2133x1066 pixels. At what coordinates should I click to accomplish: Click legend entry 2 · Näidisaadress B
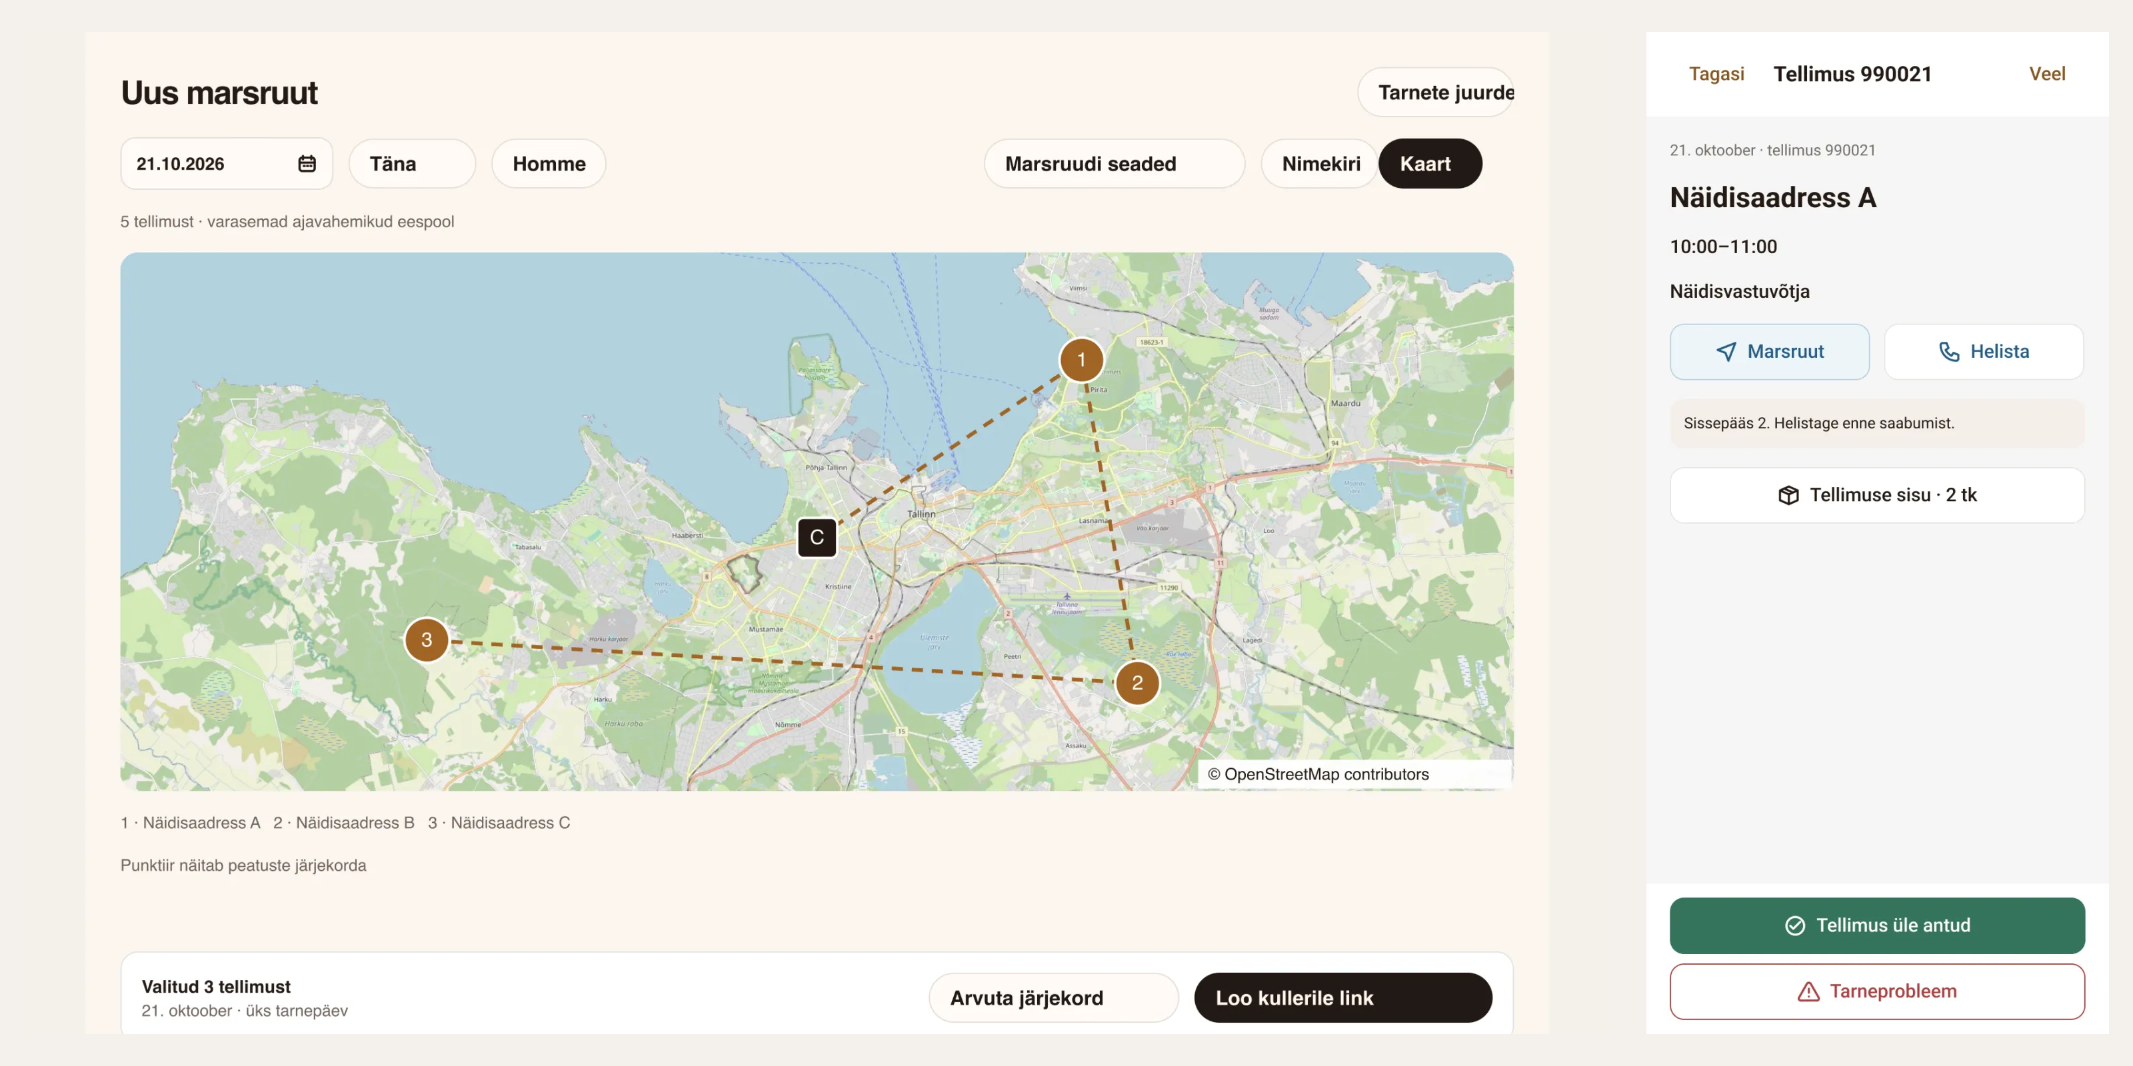pos(343,823)
